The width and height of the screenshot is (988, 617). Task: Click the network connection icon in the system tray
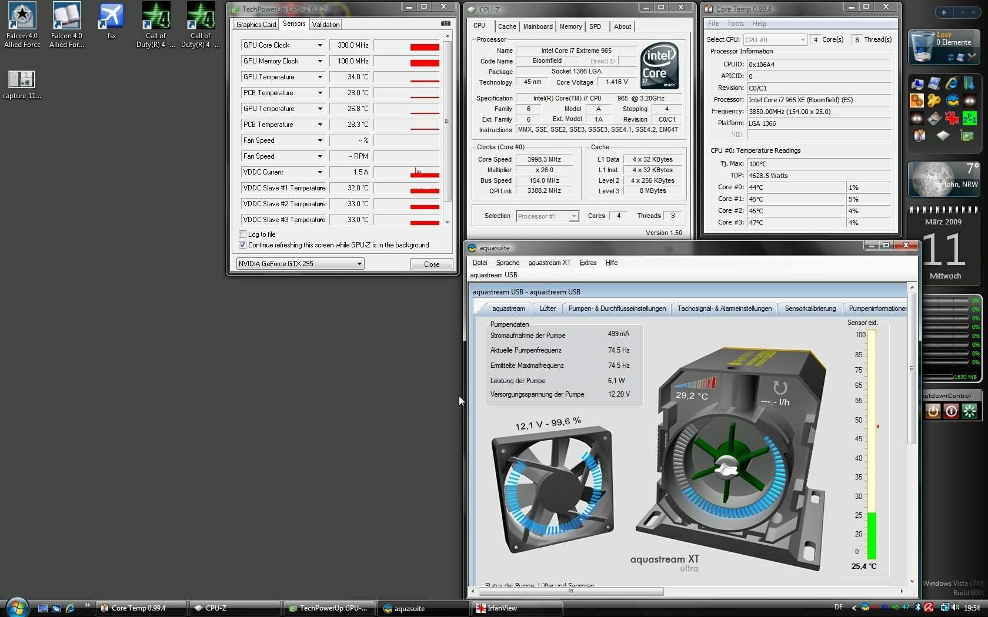pos(944,608)
